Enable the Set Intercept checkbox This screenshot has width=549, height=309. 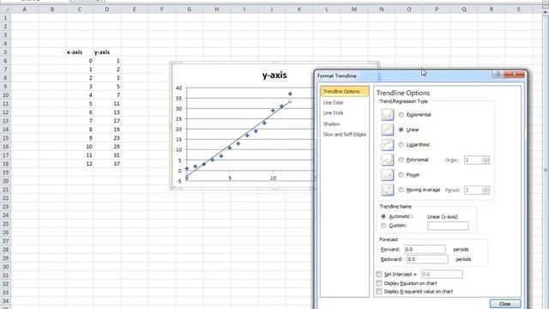click(x=379, y=274)
